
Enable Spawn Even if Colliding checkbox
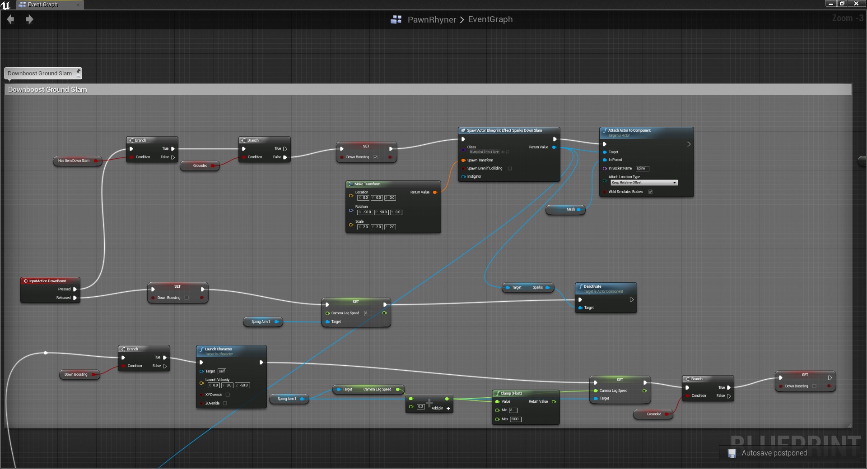point(510,169)
